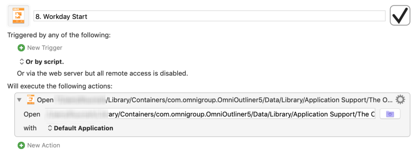Collapse the Open action with its disclosure triangle
Screen dimensions: 416x163
click(x=19, y=99)
